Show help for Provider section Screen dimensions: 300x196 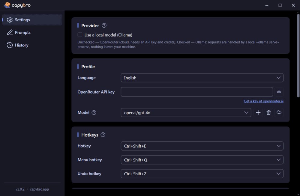pyautogui.click(x=104, y=25)
